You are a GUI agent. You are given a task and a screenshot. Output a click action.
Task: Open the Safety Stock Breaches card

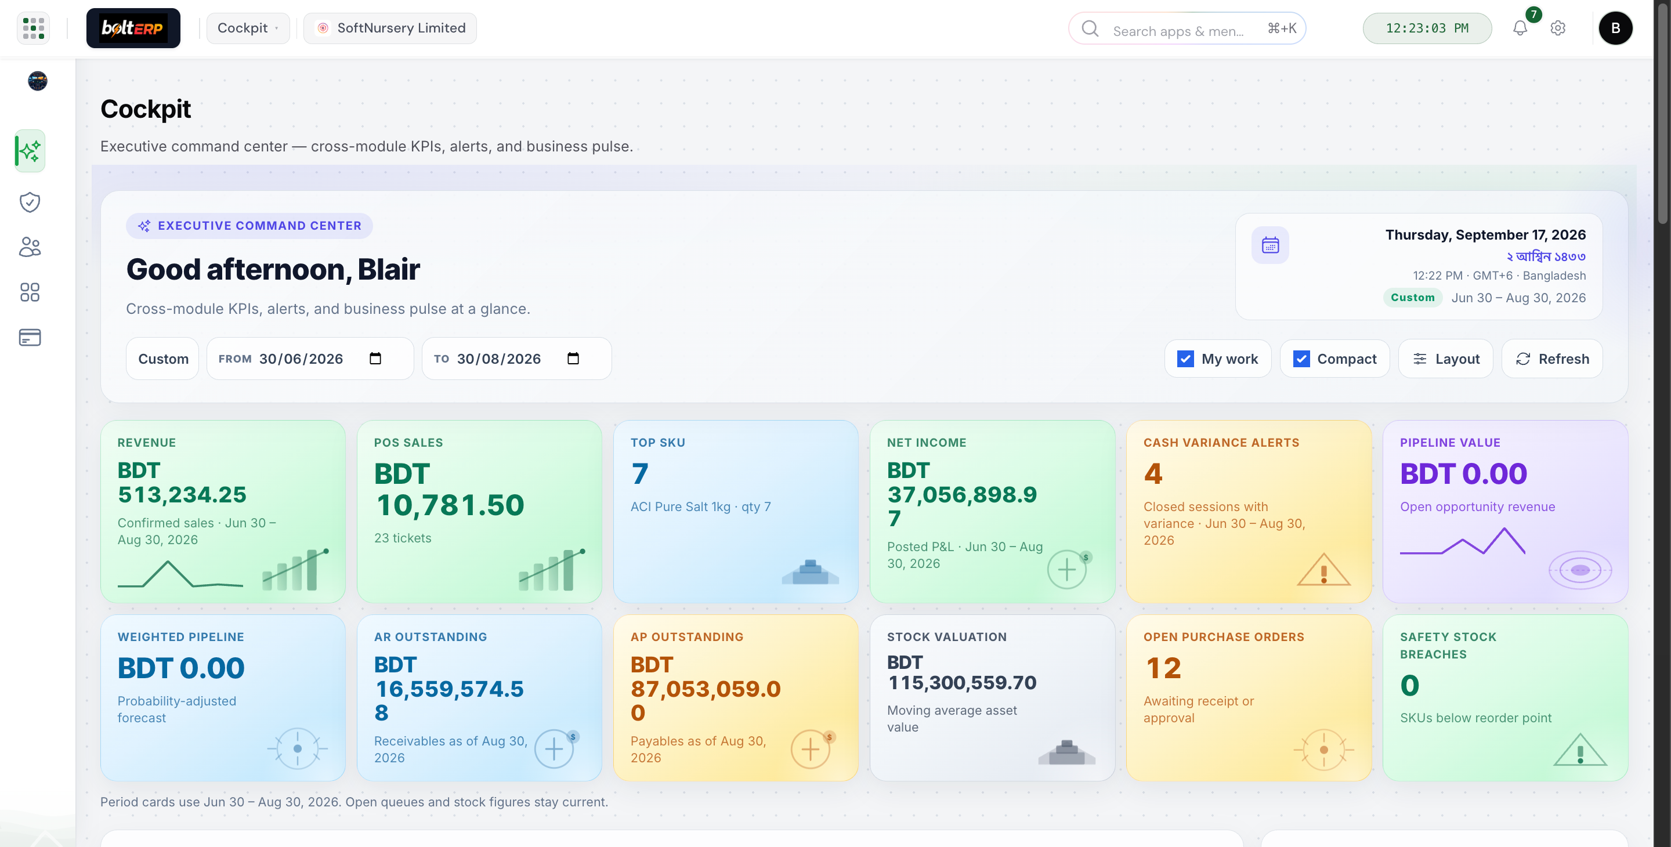(1505, 698)
